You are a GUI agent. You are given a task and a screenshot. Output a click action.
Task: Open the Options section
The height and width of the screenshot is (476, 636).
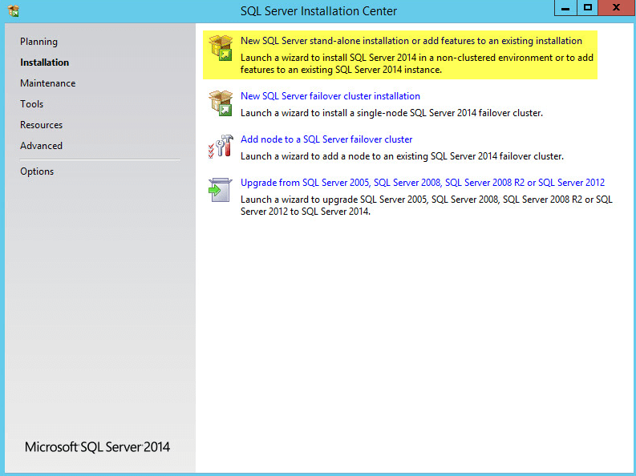[37, 171]
